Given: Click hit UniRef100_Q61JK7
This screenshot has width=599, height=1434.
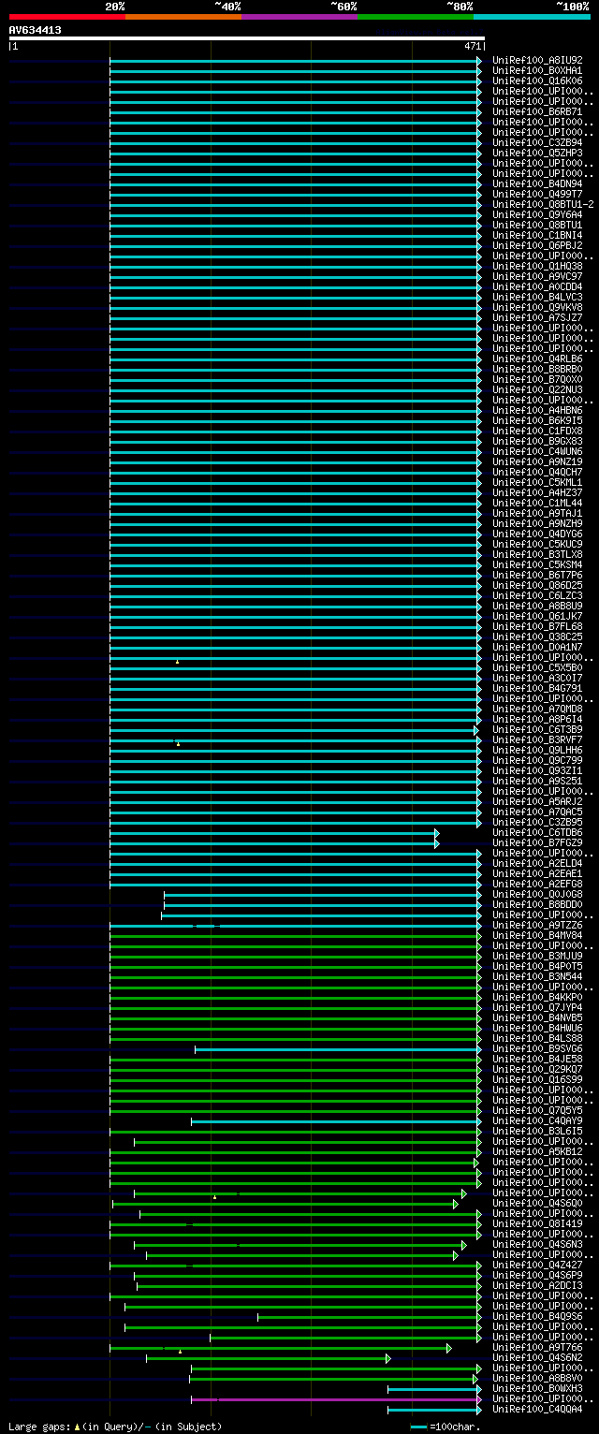Looking at the screenshot, I should (x=537, y=616).
